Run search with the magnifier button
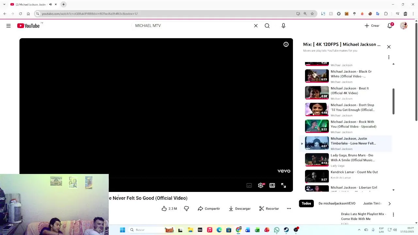This screenshot has height=235, width=418. (x=267, y=26)
